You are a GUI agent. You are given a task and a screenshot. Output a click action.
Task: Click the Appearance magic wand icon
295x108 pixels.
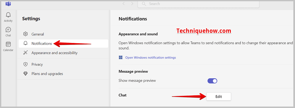pyautogui.click(x=25, y=53)
